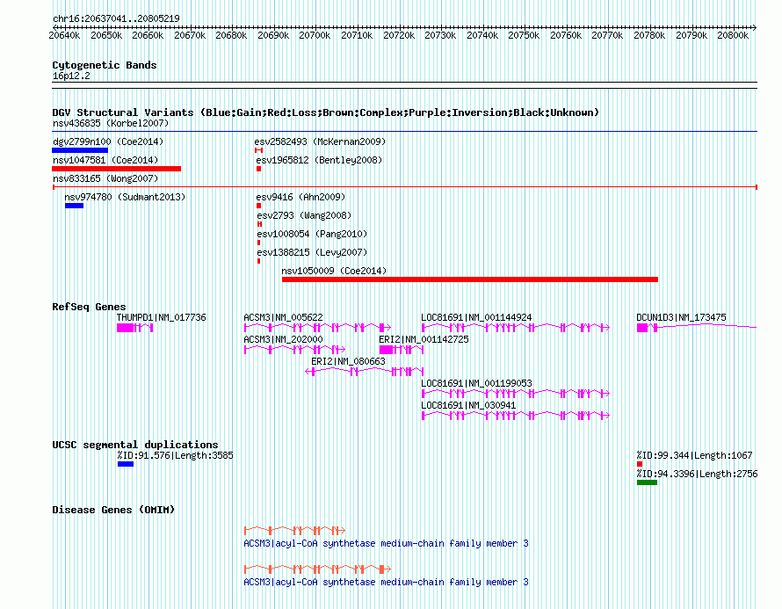
Task: Click the Cytogenetic Bands track title
Action: [x=105, y=65]
